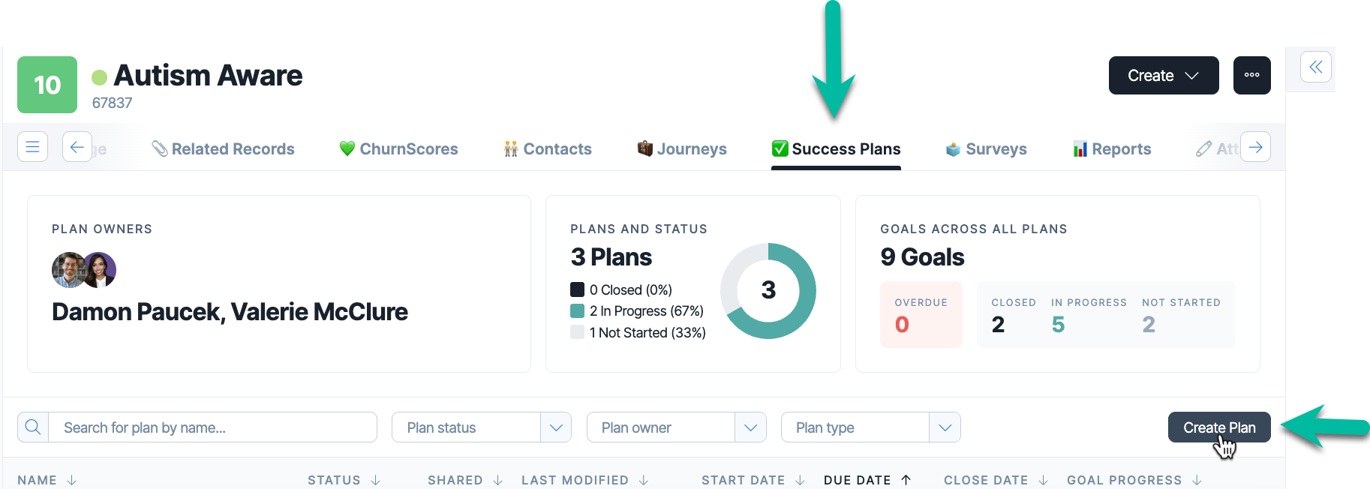The image size is (1370, 489).
Task: Open the hamburger menu icon
Action: (32, 147)
